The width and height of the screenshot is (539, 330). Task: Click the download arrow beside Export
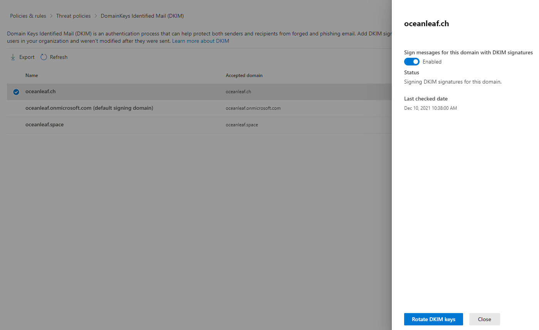pos(13,57)
